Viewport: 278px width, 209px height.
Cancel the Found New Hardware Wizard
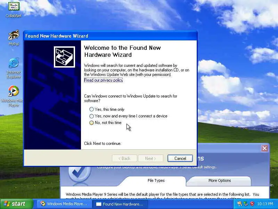pyautogui.click(x=180, y=158)
